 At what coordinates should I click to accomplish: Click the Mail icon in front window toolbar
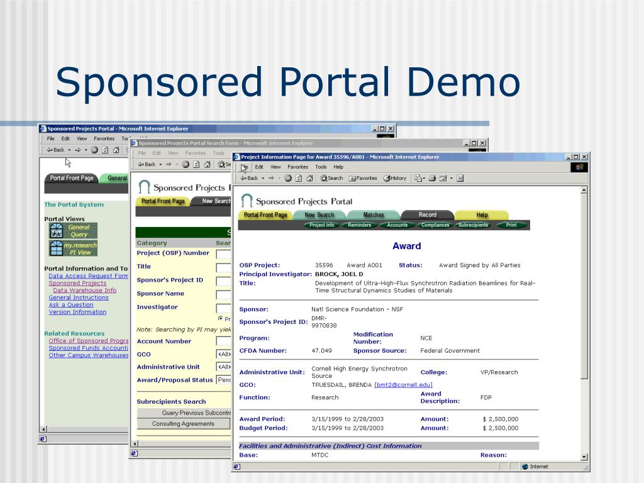click(x=418, y=178)
